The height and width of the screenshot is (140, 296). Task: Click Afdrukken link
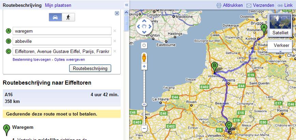coord(233,5)
